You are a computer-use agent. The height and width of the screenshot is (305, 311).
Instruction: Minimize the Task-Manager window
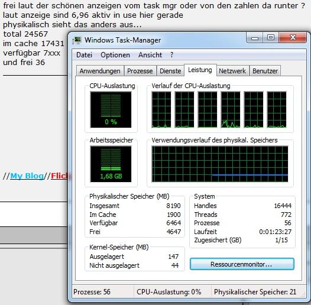click(255, 38)
